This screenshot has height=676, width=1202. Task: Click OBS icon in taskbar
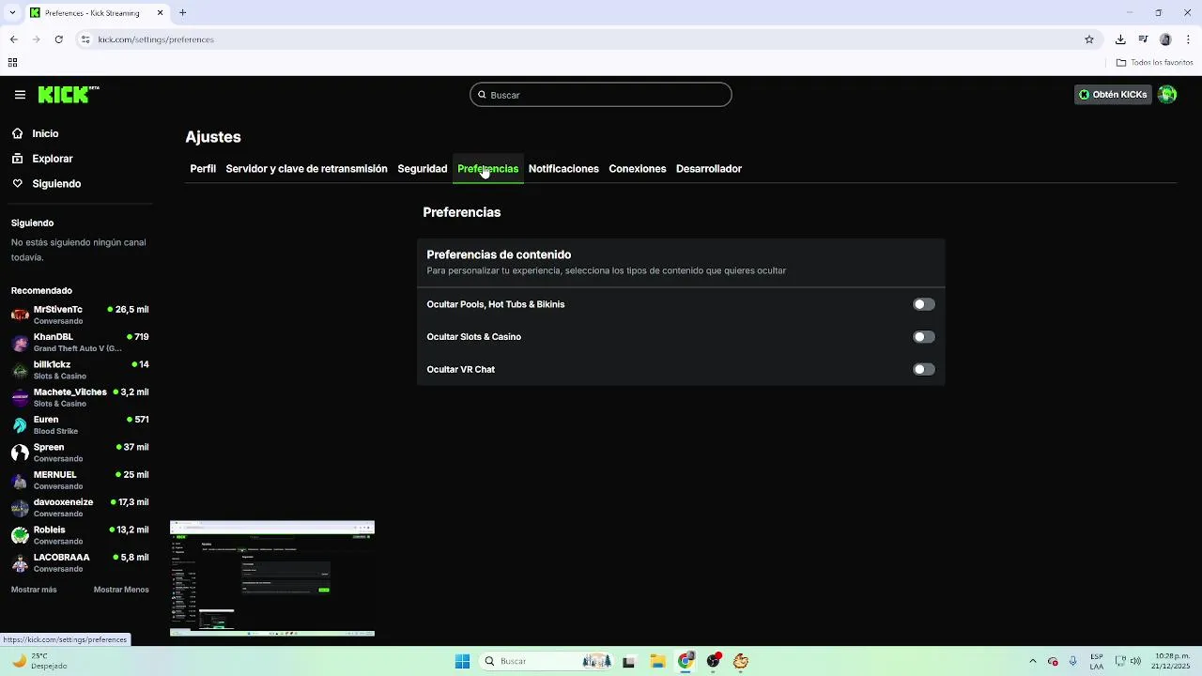(x=714, y=661)
